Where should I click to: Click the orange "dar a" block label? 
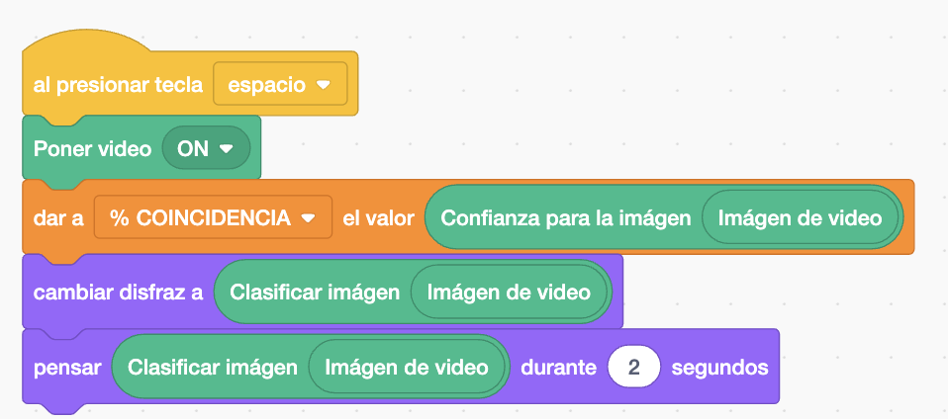(x=58, y=218)
